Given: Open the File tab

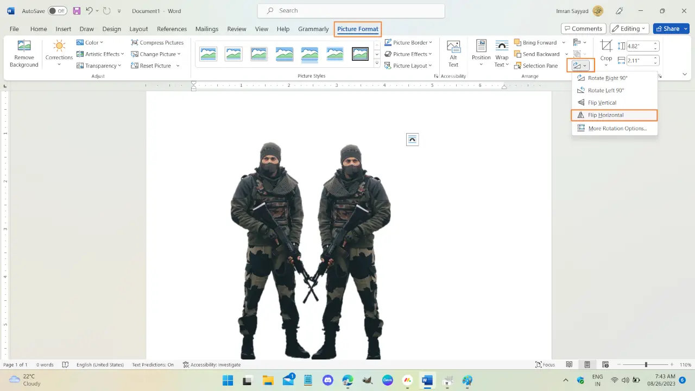Looking at the screenshot, I should tap(14, 29).
